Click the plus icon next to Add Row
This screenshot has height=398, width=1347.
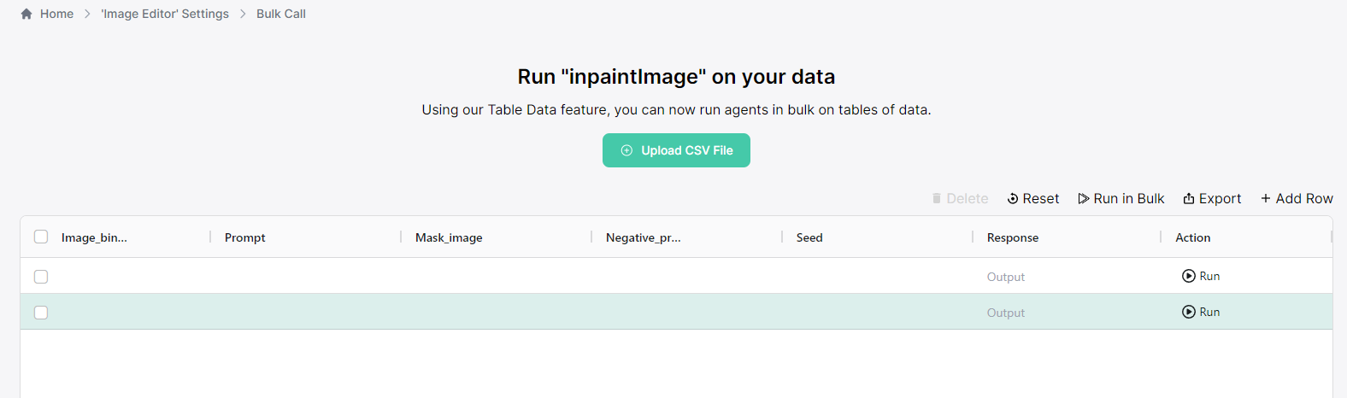(x=1266, y=198)
